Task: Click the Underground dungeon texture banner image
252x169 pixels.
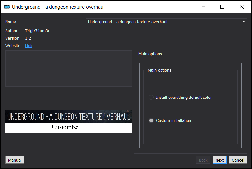Action: coord(68,116)
